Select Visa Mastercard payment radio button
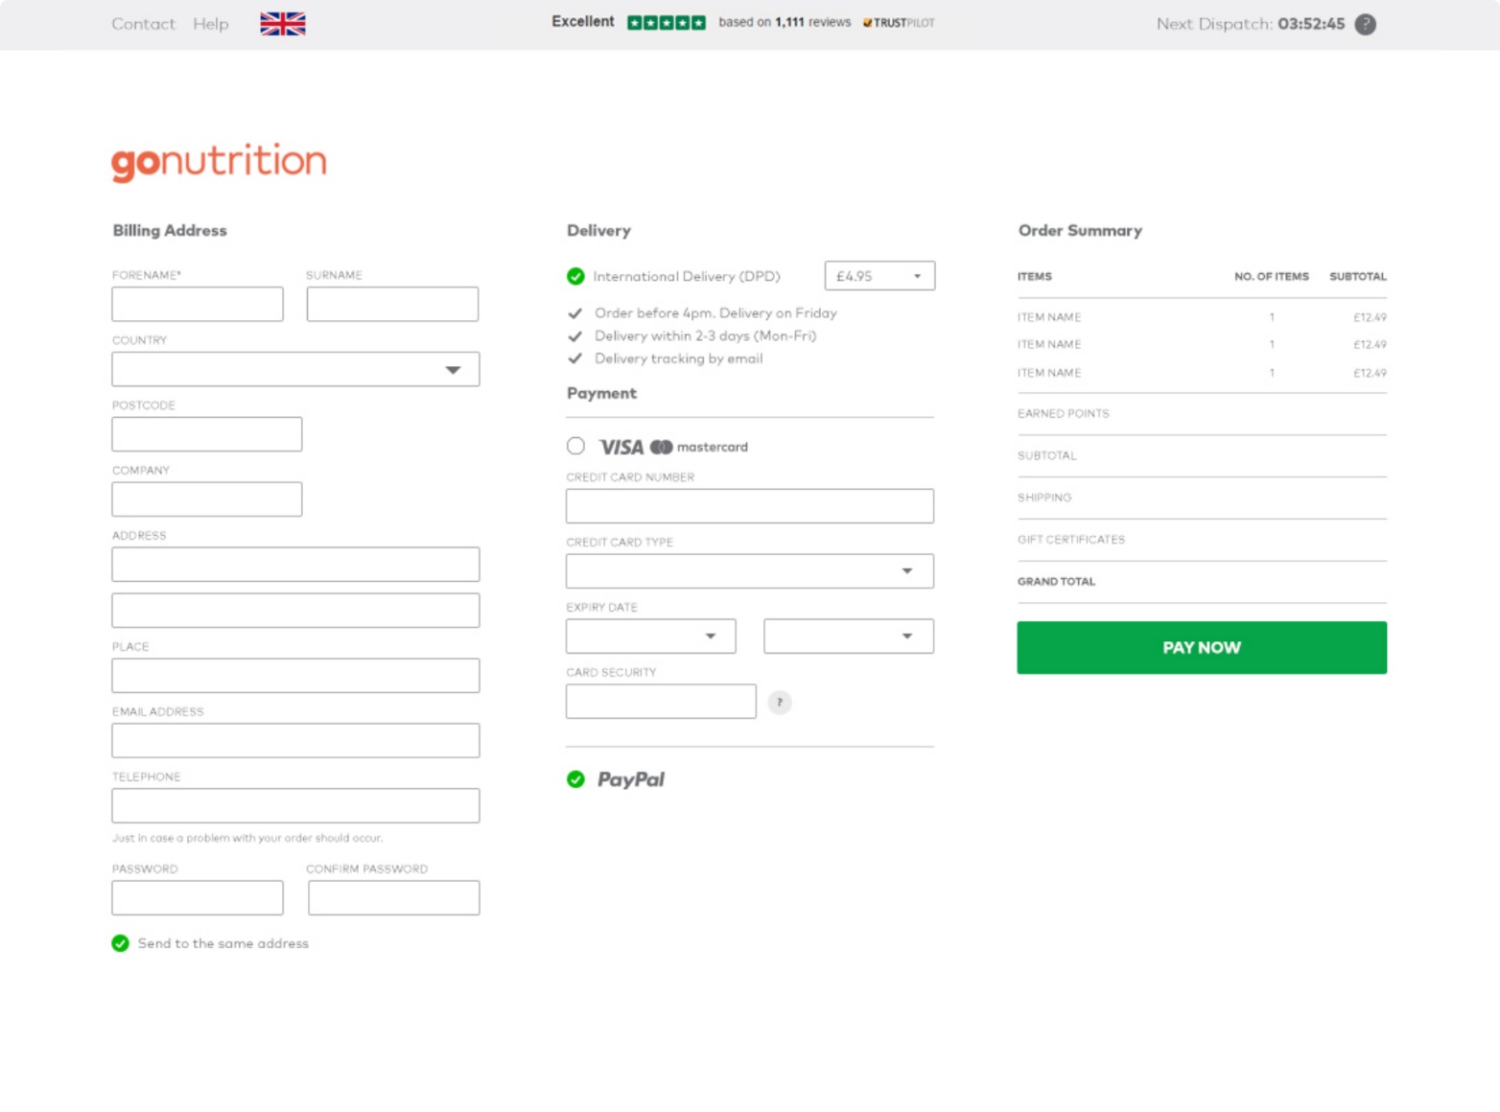 click(575, 447)
